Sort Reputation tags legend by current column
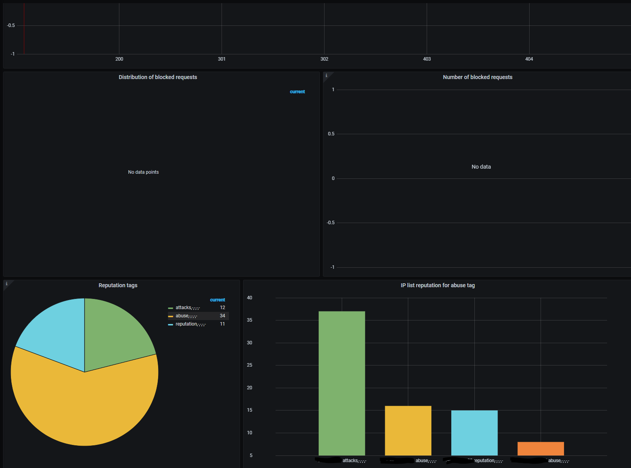Screen dimensions: 631x468 tap(218, 300)
